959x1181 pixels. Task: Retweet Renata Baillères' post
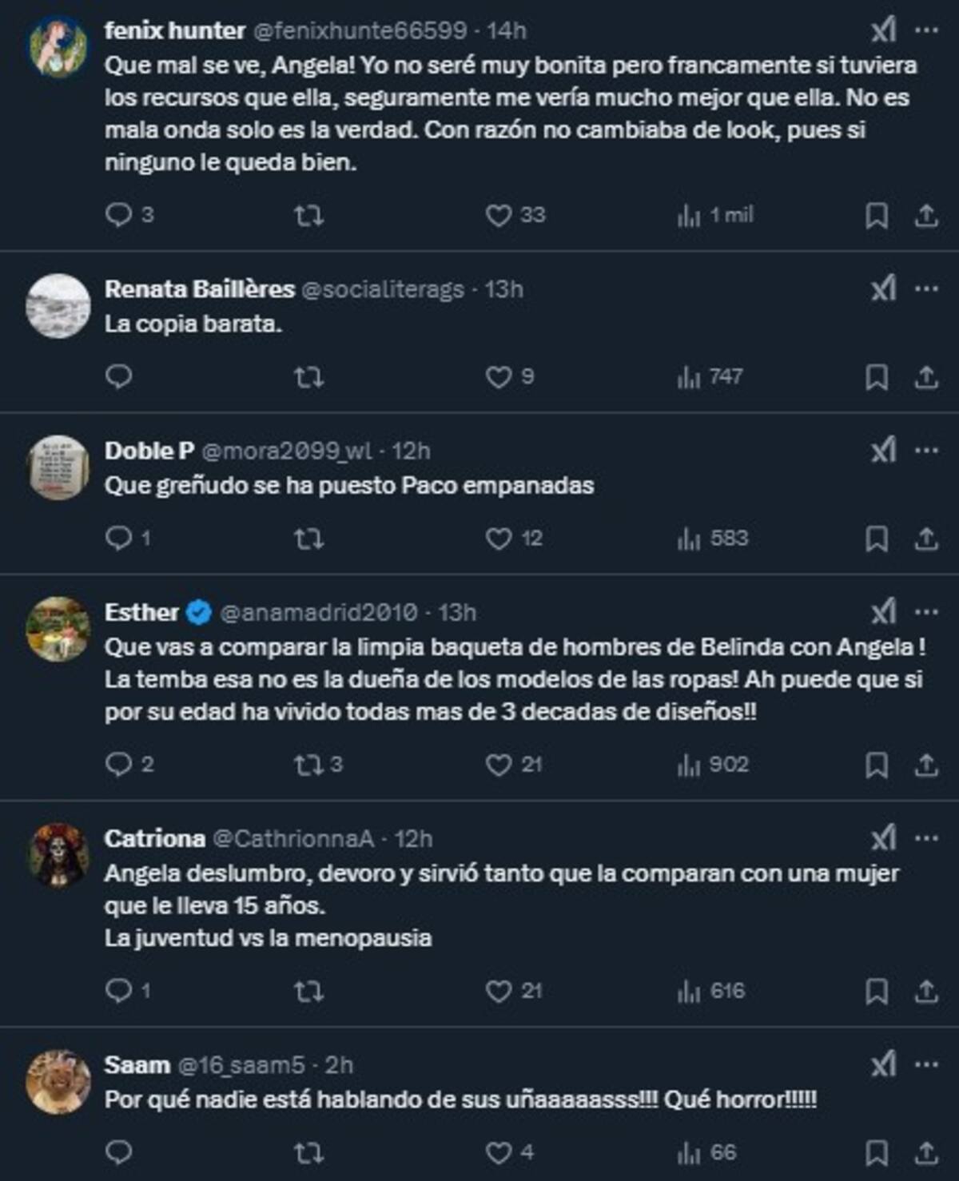coord(308,376)
